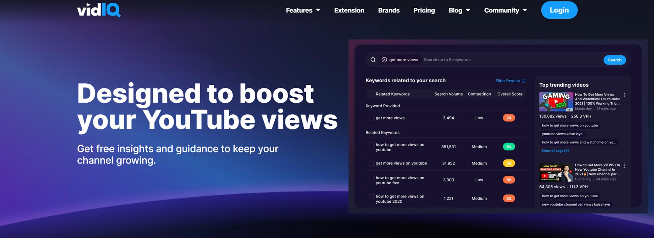Image resolution: width=654 pixels, height=238 pixels.
Task: Tick checkbox for 'get more views on youtube'
Action: point(371,163)
